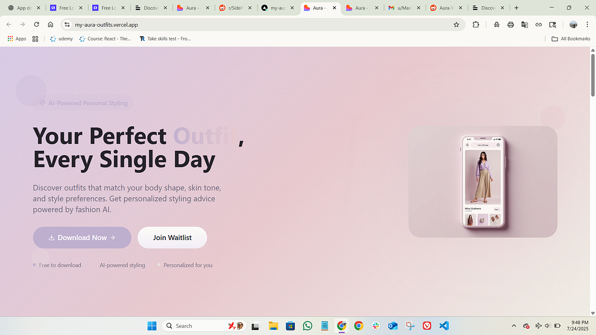Image resolution: width=596 pixels, height=335 pixels.
Task: Open the translate icon in toolbar
Action: coord(525,25)
